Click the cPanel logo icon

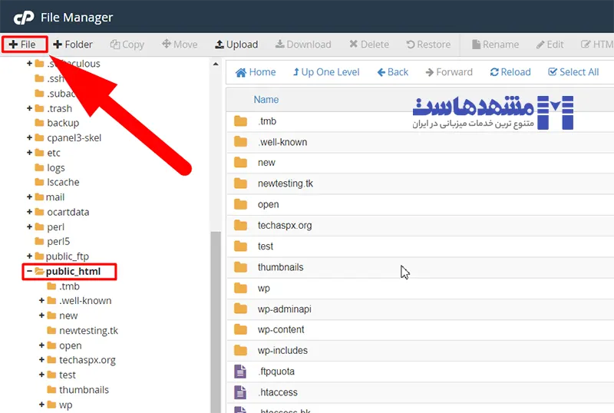[24, 18]
